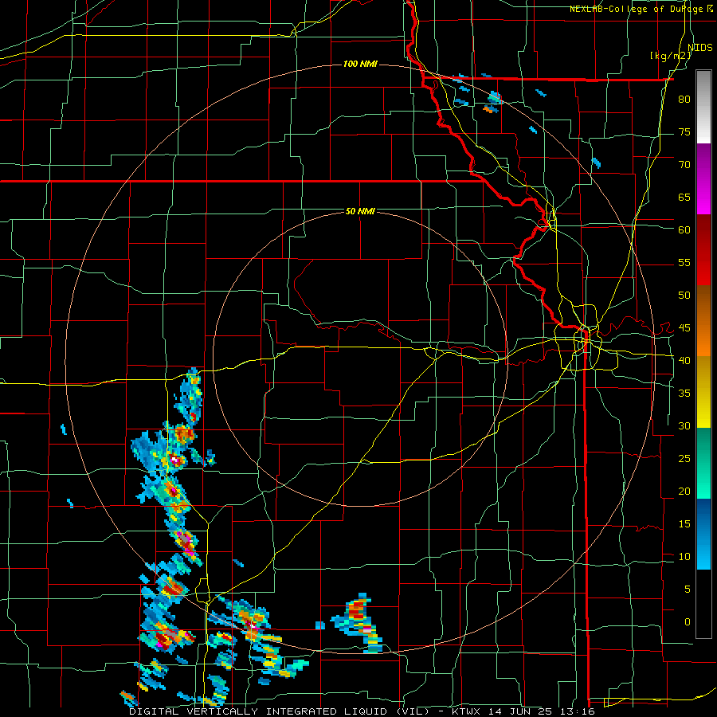The image size is (717, 717).
Task: Select the 35 value on the color scale
Action: point(684,394)
